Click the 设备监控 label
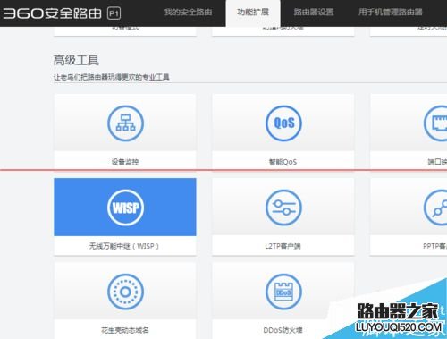447x339 pixels. [125, 162]
